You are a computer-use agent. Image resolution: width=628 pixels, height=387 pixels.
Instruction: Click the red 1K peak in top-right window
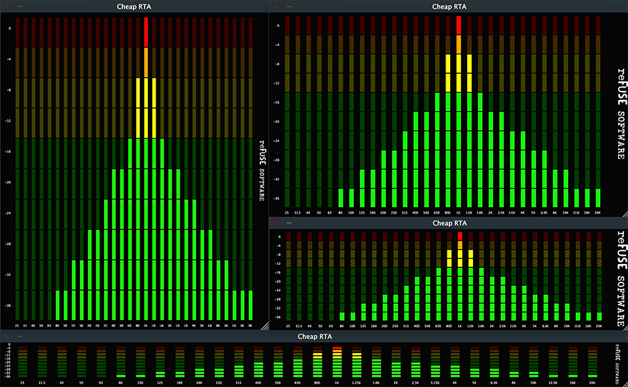tap(459, 25)
